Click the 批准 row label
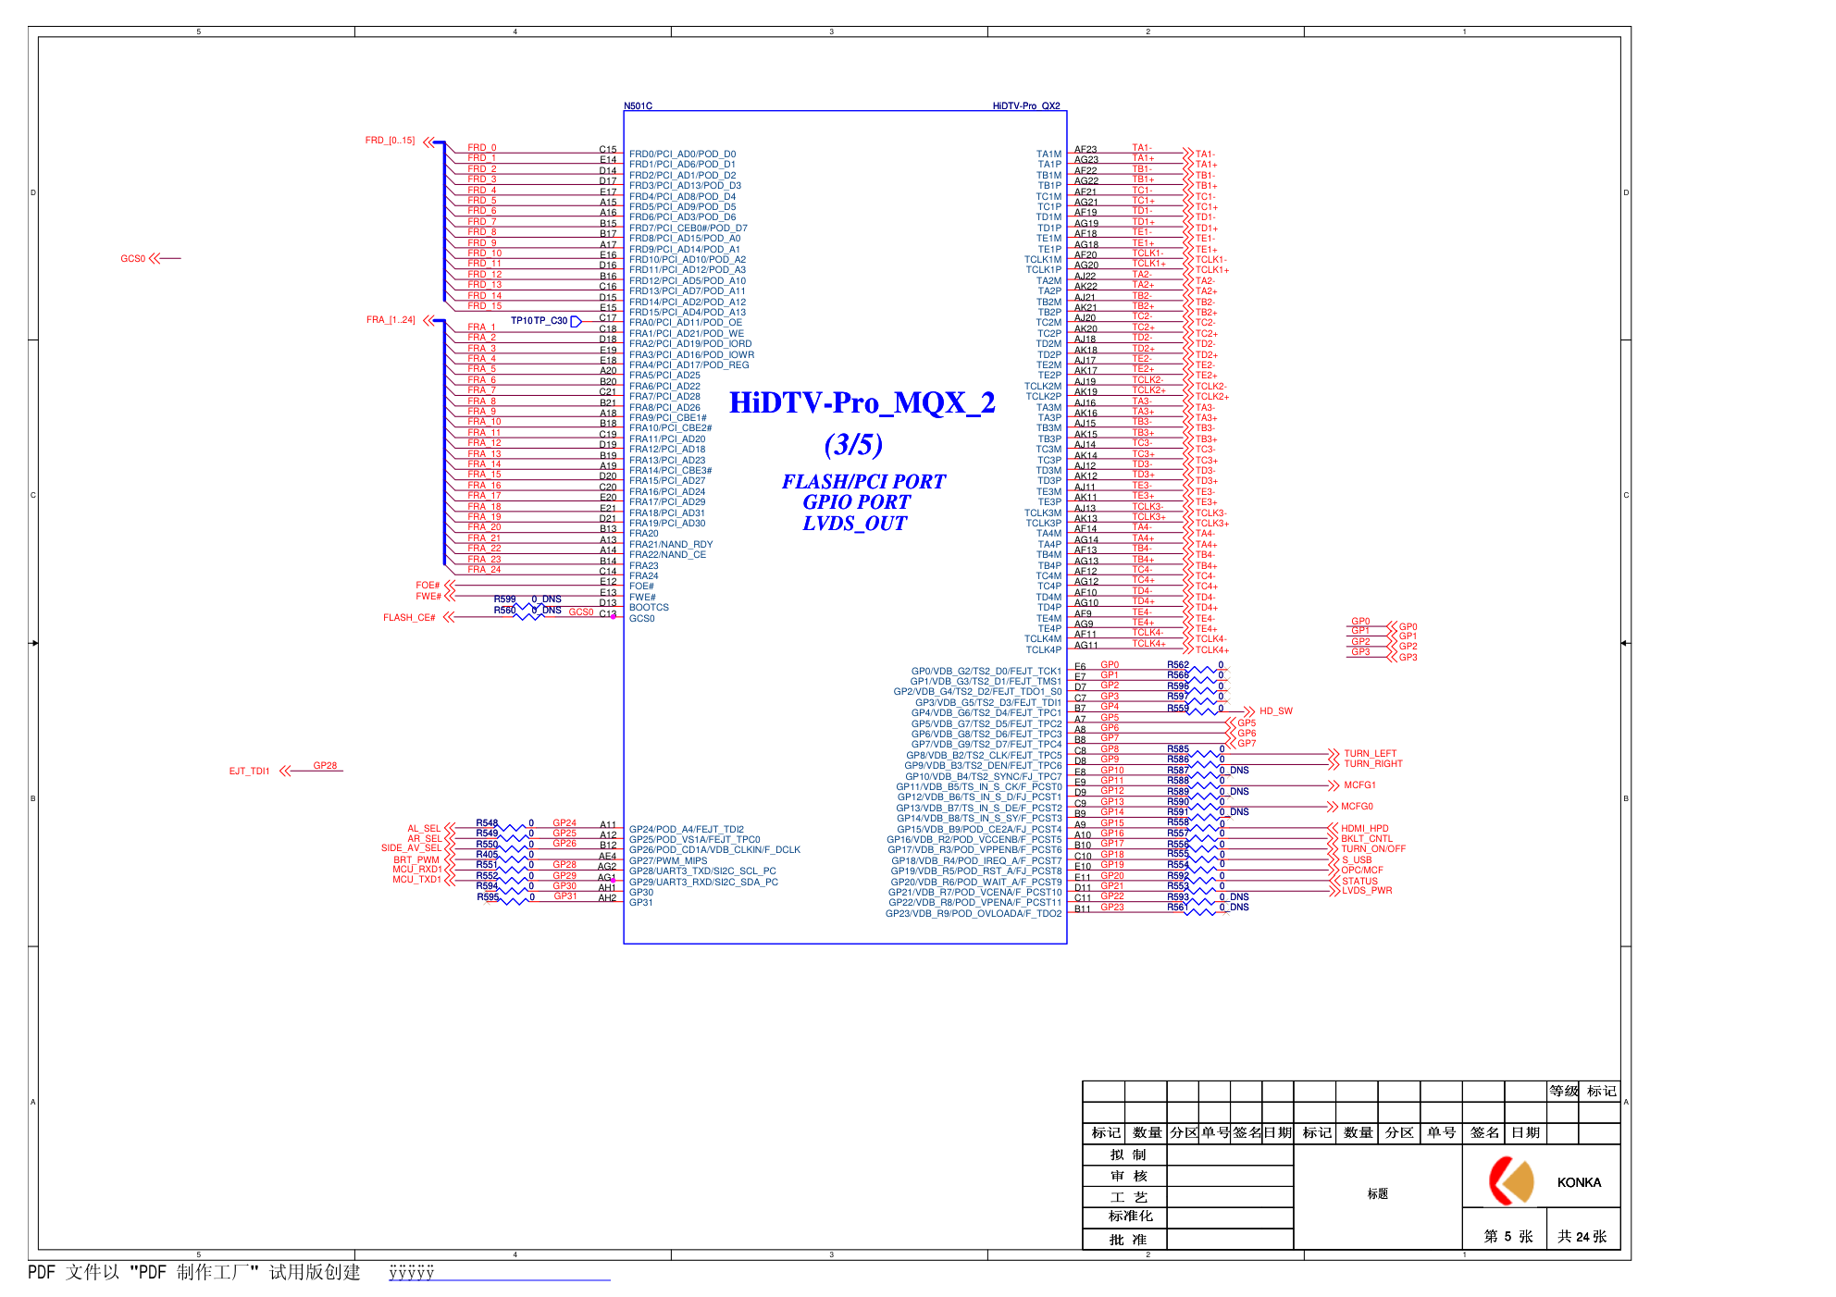The height and width of the screenshot is (1297, 1836). [1128, 1240]
